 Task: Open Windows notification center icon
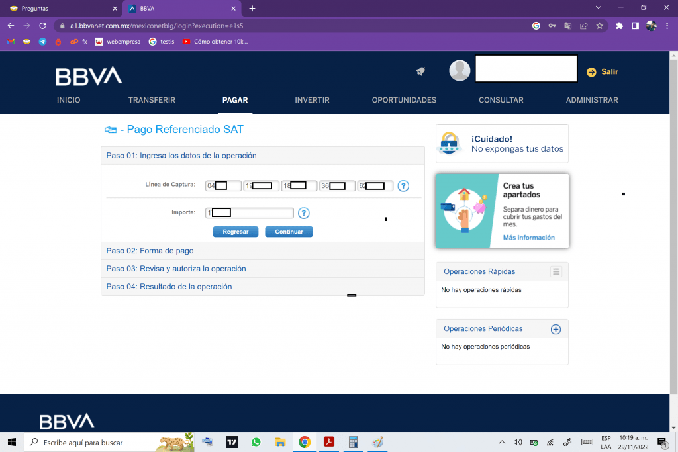click(x=662, y=442)
